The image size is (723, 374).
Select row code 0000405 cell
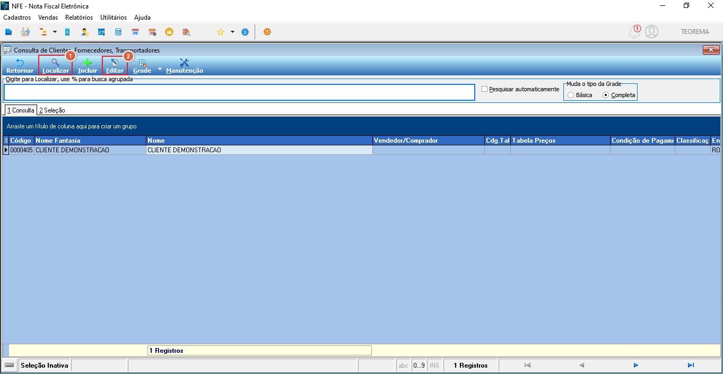pyautogui.click(x=21, y=150)
